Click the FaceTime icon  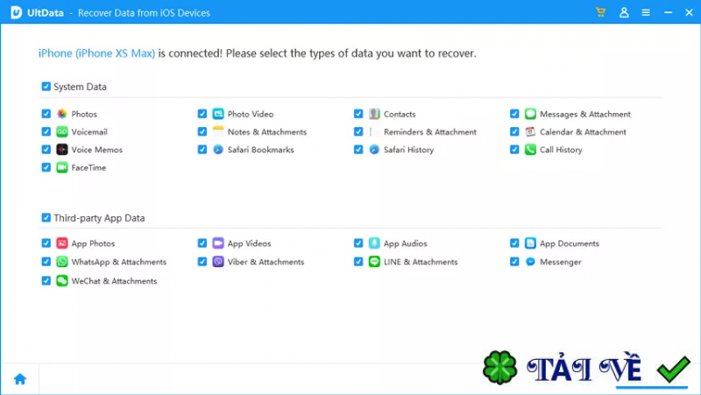[61, 167]
